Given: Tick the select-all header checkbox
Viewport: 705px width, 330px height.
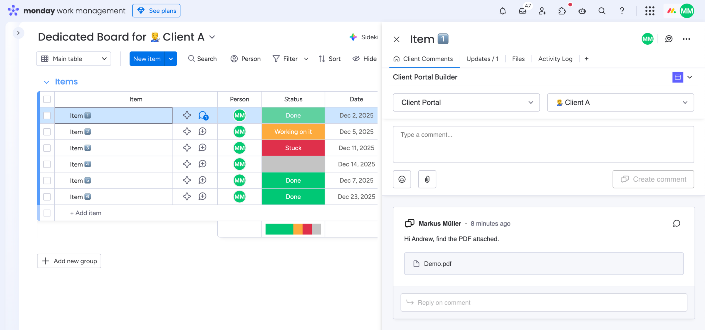Looking at the screenshot, I should [47, 99].
